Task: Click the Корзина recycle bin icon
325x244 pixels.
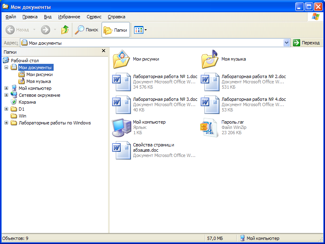Action: click(x=14, y=102)
